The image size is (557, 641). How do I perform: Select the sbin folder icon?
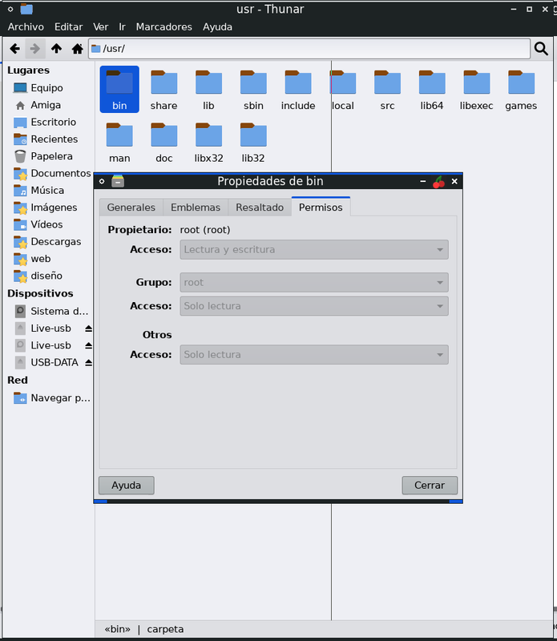[x=253, y=83]
